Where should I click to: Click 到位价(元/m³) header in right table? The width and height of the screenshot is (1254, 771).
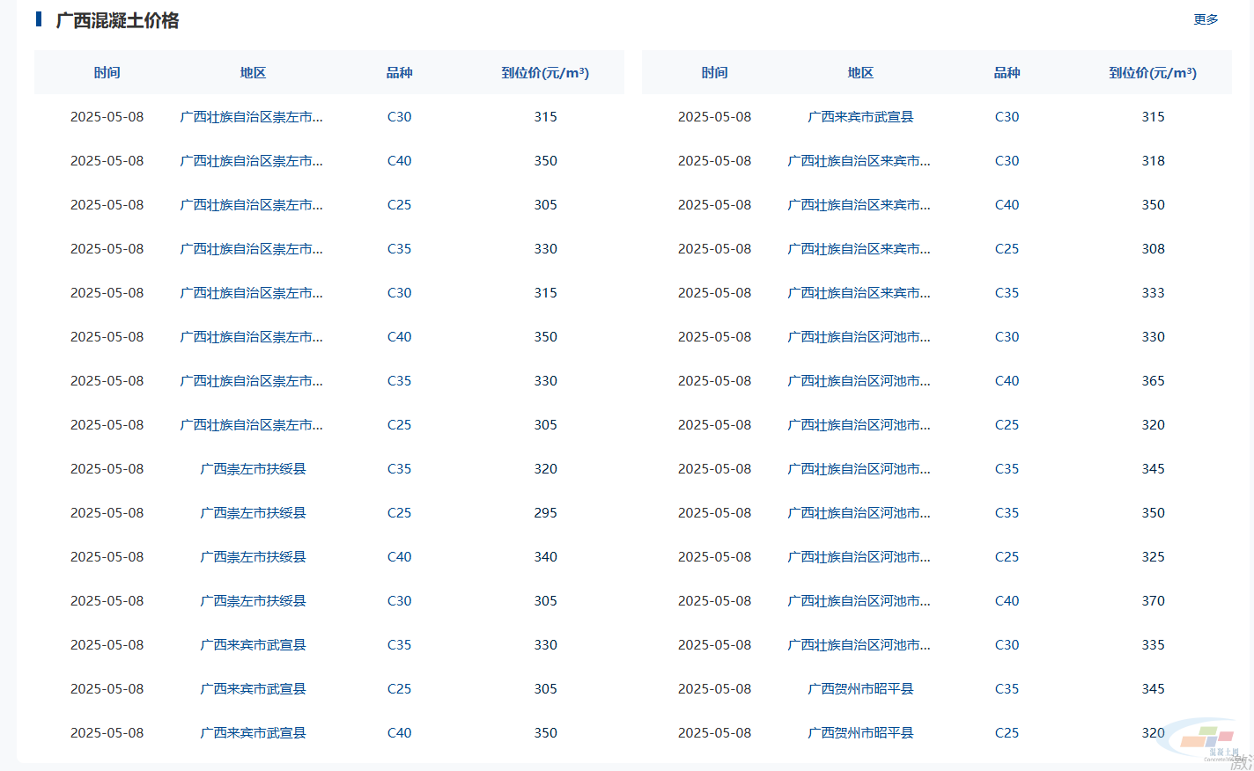click(x=1153, y=73)
